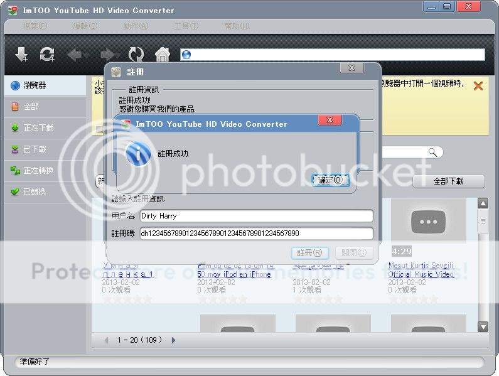Click the scroll down arrow of video list
Screen dimensions: 499x376
483,326
